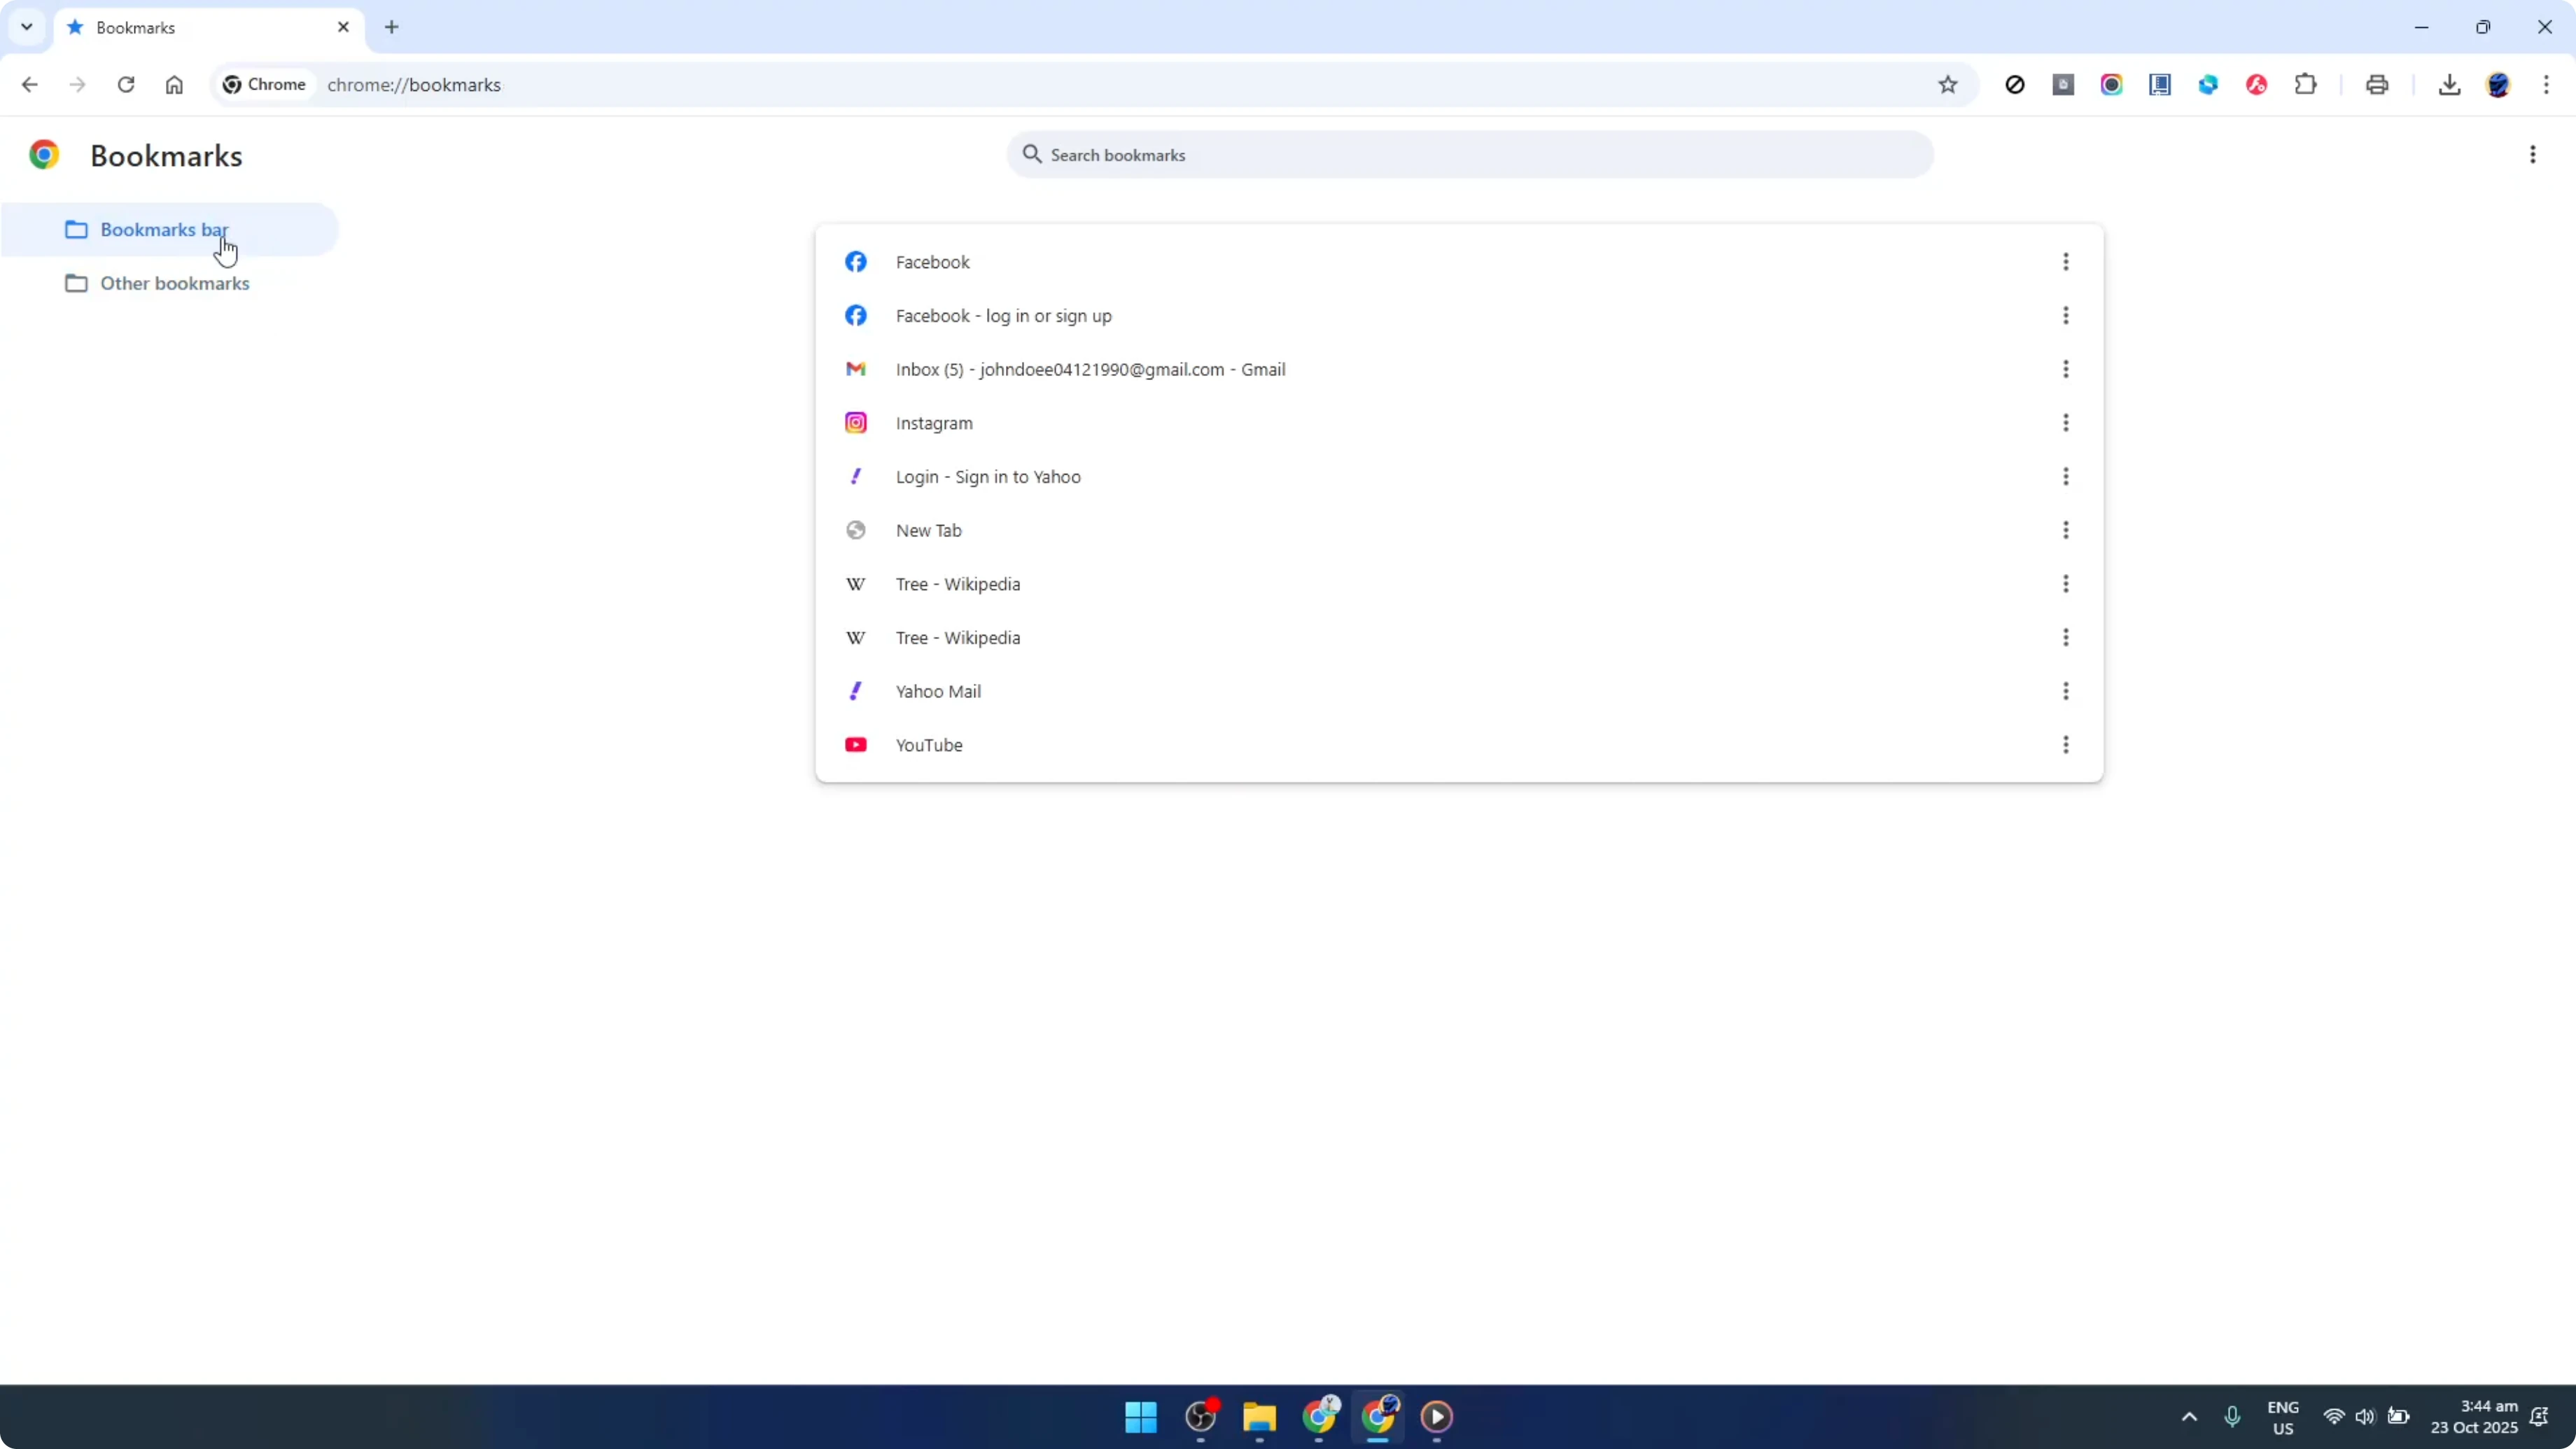The image size is (2576, 1449).
Task: Open the Downloads panel
Action: (2450, 85)
